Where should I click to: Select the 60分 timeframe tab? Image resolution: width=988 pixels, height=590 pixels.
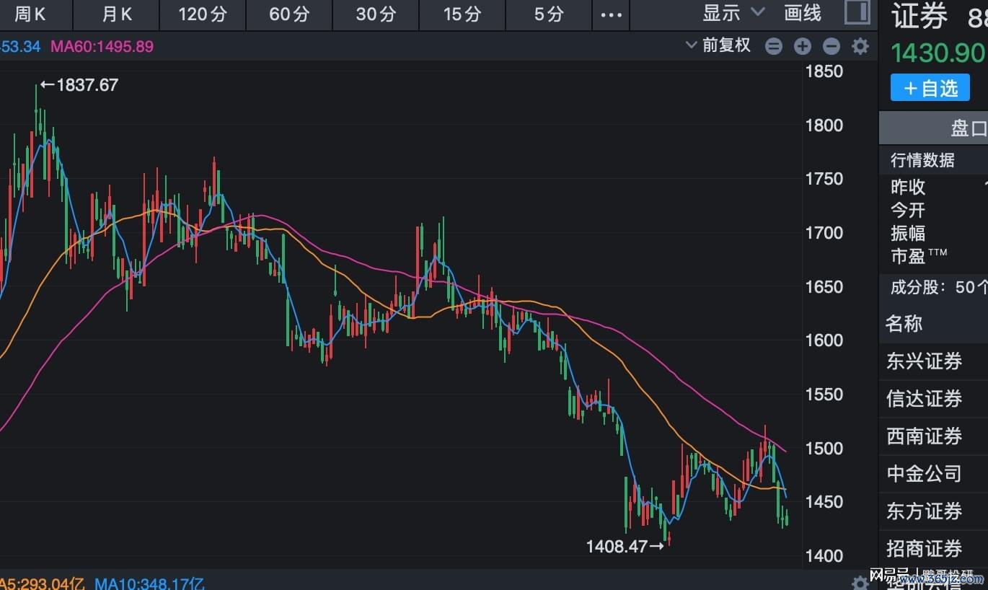coord(289,14)
